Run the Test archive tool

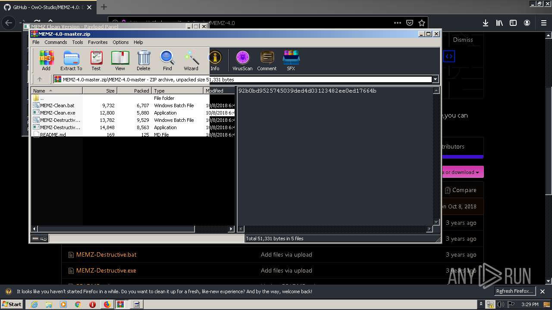pos(96,60)
